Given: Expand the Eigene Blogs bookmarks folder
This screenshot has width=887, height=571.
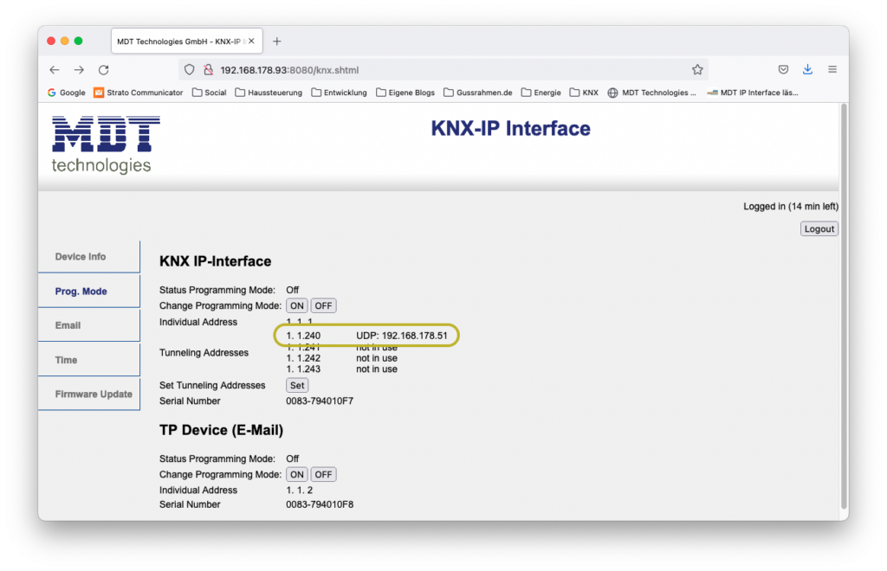Looking at the screenshot, I should pos(405,93).
